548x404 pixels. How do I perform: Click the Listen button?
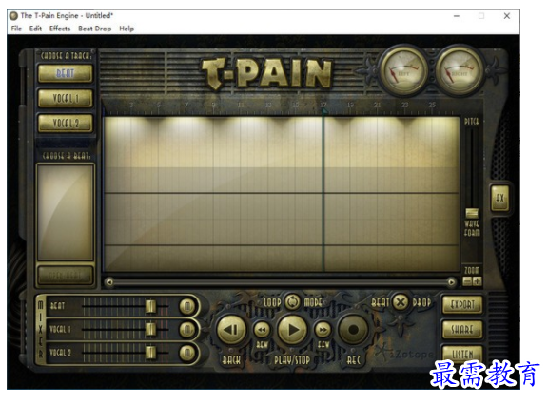coord(462,354)
